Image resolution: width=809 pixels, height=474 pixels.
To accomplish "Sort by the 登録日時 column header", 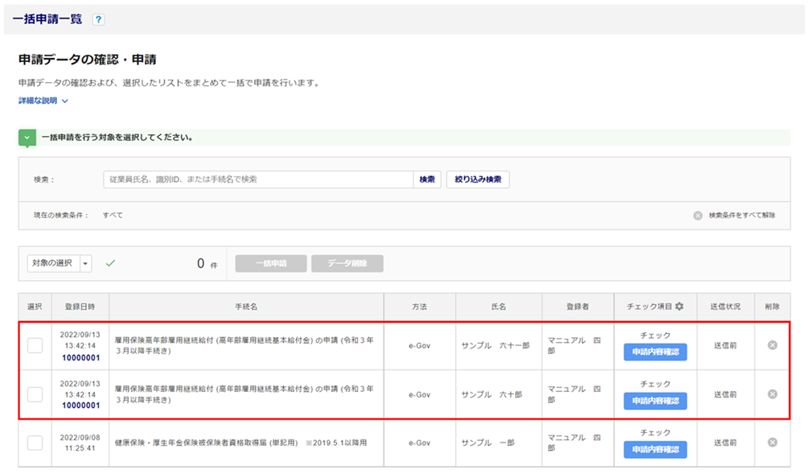I will [80, 307].
